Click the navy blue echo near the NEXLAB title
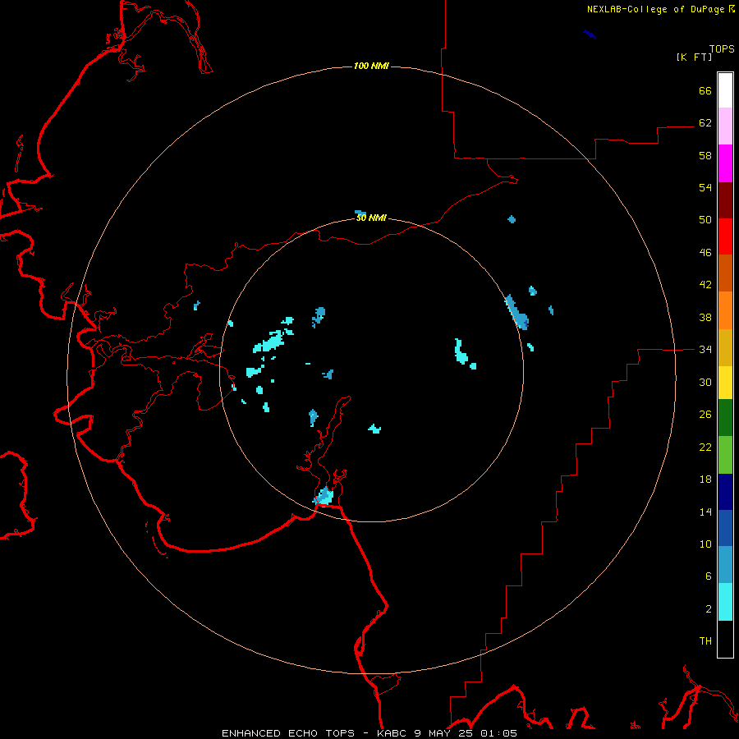The width and height of the screenshot is (739, 739). pyautogui.click(x=590, y=34)
